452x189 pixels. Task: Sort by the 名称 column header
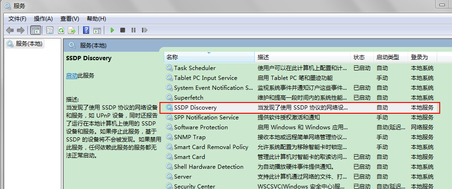209,57
